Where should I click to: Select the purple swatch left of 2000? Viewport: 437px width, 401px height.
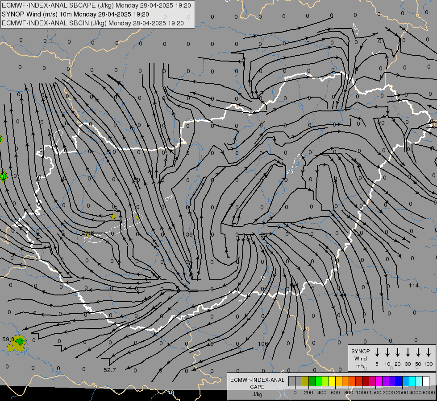click(x=386, y=381)
